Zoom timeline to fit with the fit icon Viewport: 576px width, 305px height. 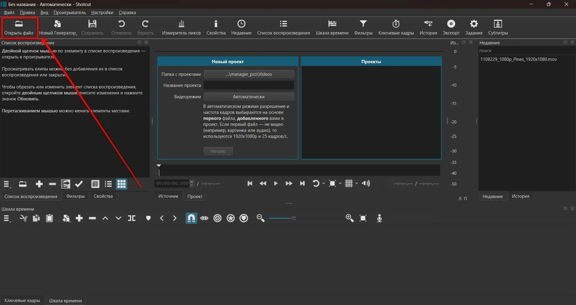pyautogui.click(x=363, y=218)
